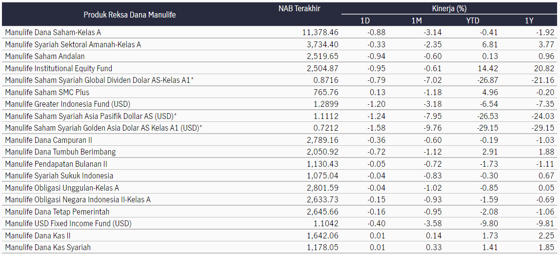This screenshot has height=255, width=560.
Task: Select NAB value 2,801.59
Action: point(322,188)
